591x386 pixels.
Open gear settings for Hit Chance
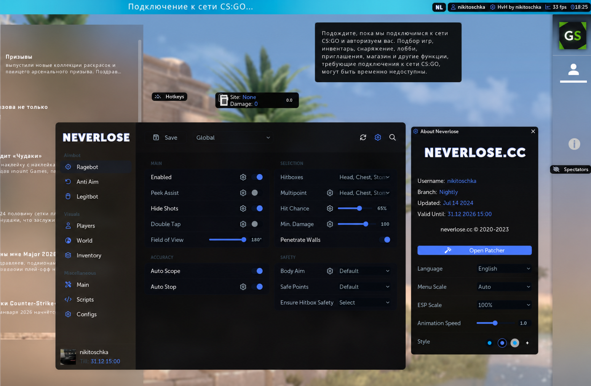point(330,208)
